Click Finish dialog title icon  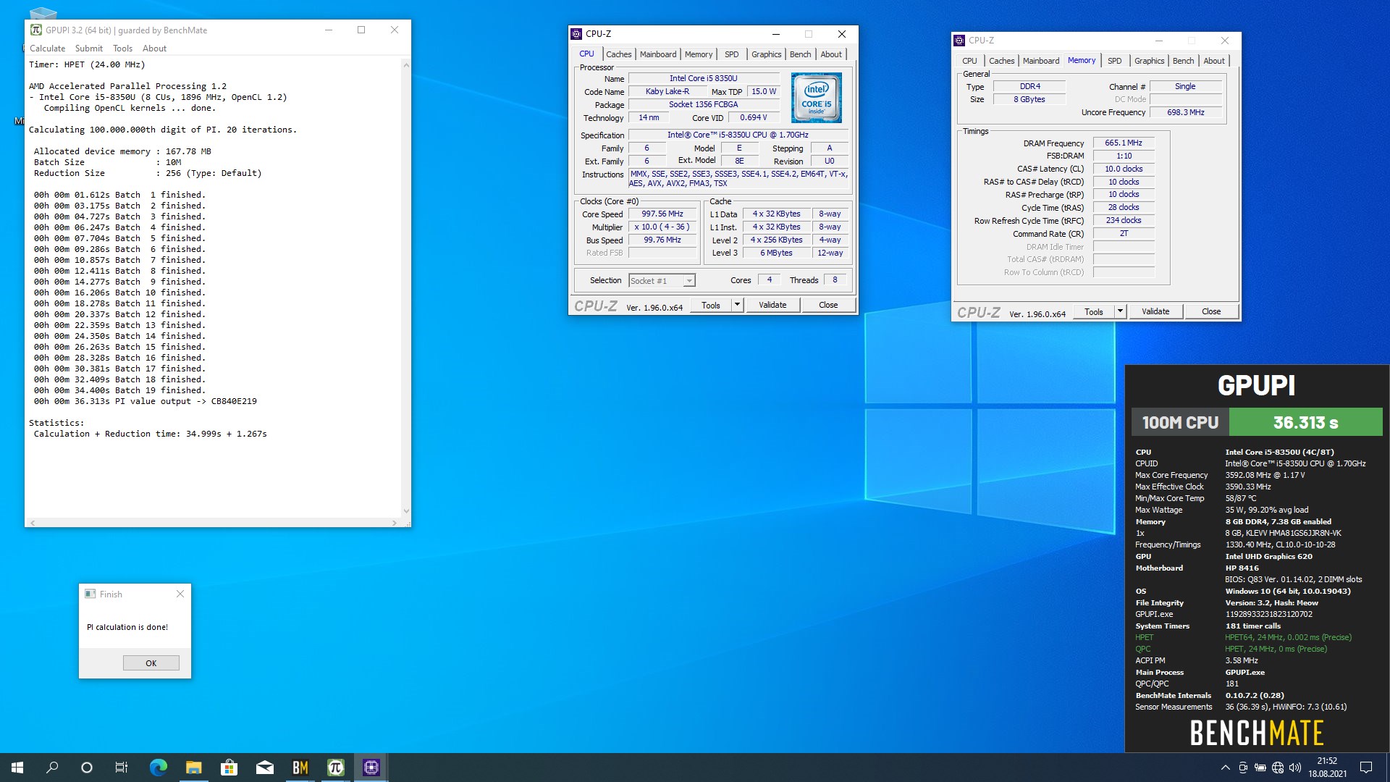click(x=90, y=594)
